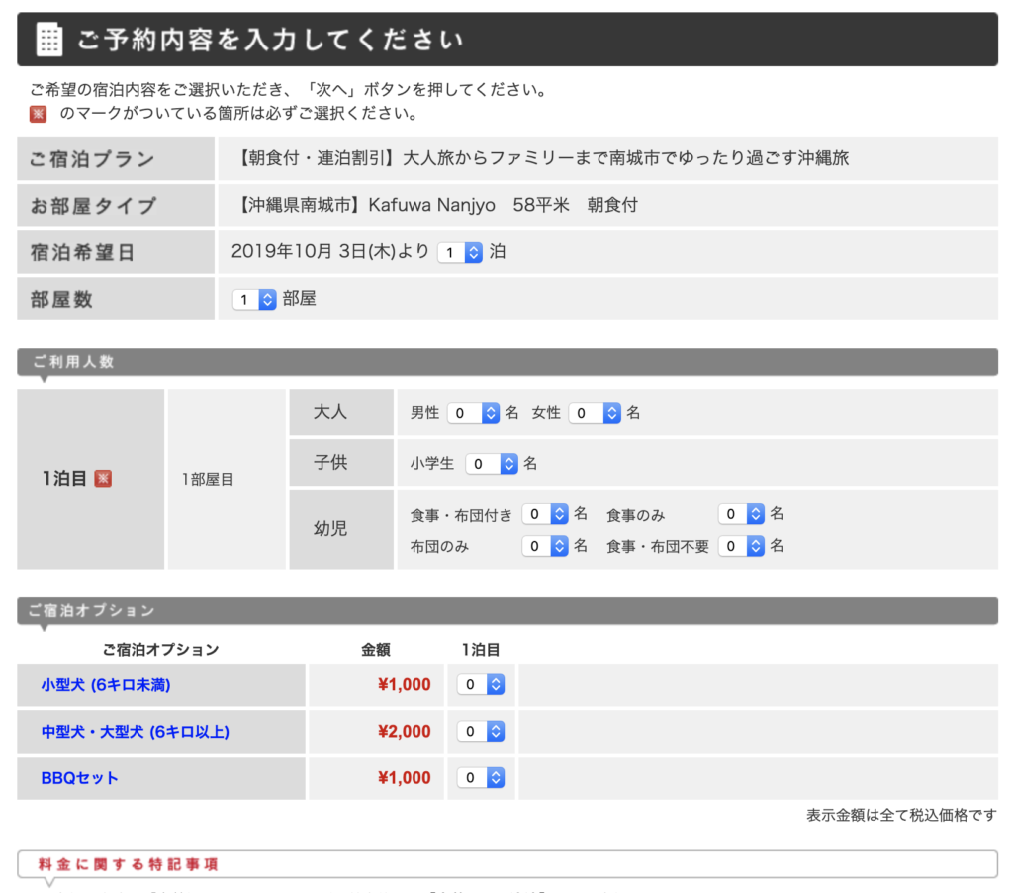Open the 小型犬 (6キロ未満) link

(x=106, y=685)
